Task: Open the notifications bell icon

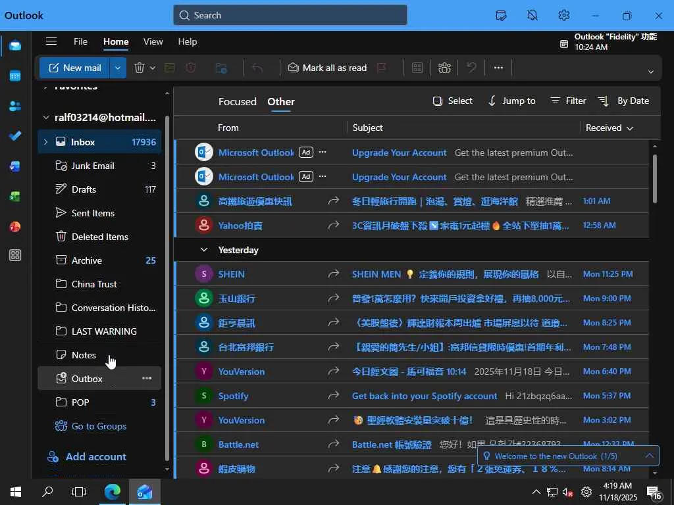Action: point(532,16)
